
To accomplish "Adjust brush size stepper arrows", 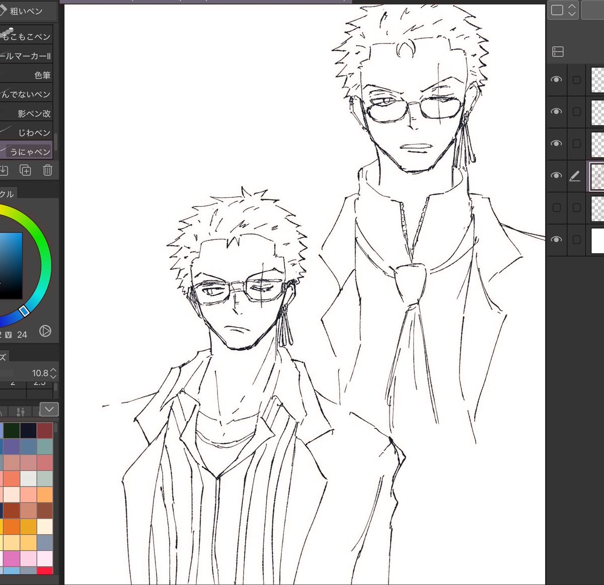I will (x=53, y=373).
